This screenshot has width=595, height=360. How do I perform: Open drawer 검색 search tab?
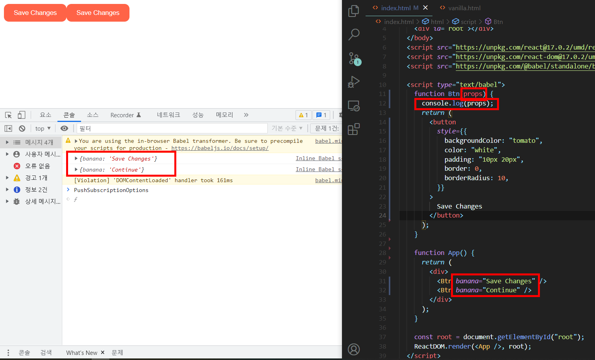[46, 353]
